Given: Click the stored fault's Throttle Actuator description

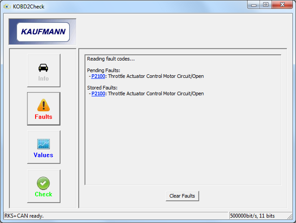Looking at the screenshot, I should [x=156, y=94].
